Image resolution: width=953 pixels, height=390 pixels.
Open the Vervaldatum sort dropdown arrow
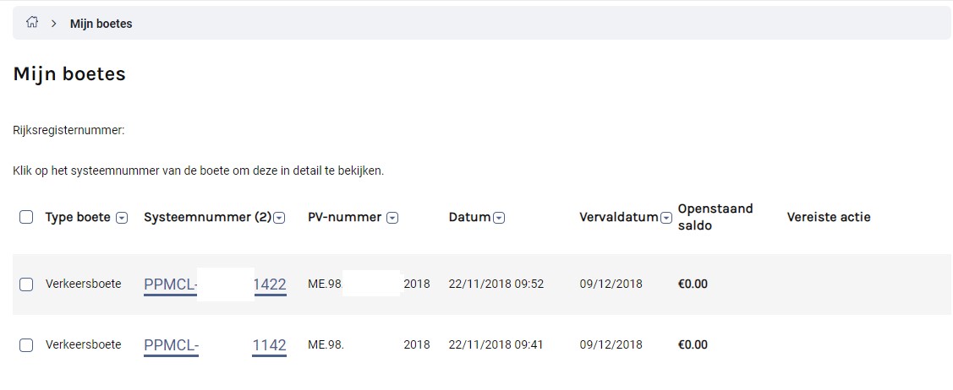[666, 218]
